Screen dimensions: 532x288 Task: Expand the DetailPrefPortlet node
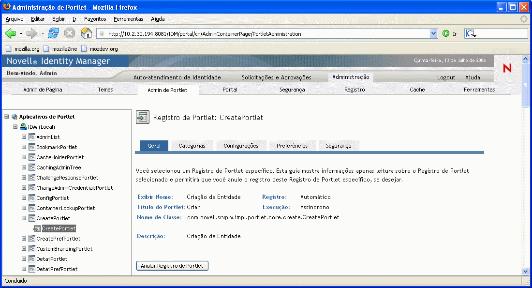24,269
